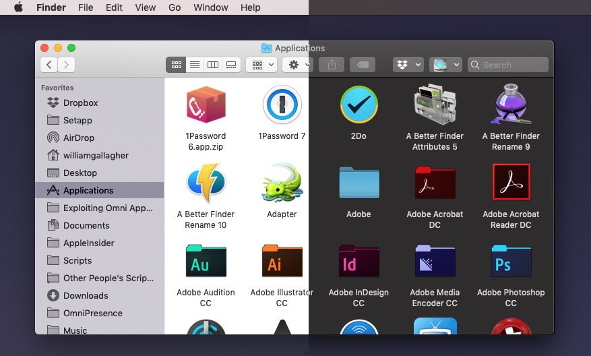Open Adobe Acrobat Reader DC icon

pyautogui.click(x=511, y=183)
